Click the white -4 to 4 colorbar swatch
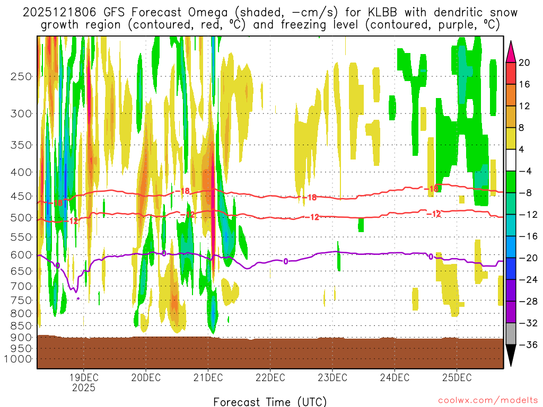This screenshot has width=543, height=407. tap(511, 160)
